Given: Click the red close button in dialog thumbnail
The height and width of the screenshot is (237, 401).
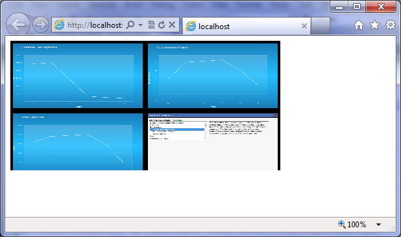Looking at the screenshot, I should click(275, 115).
